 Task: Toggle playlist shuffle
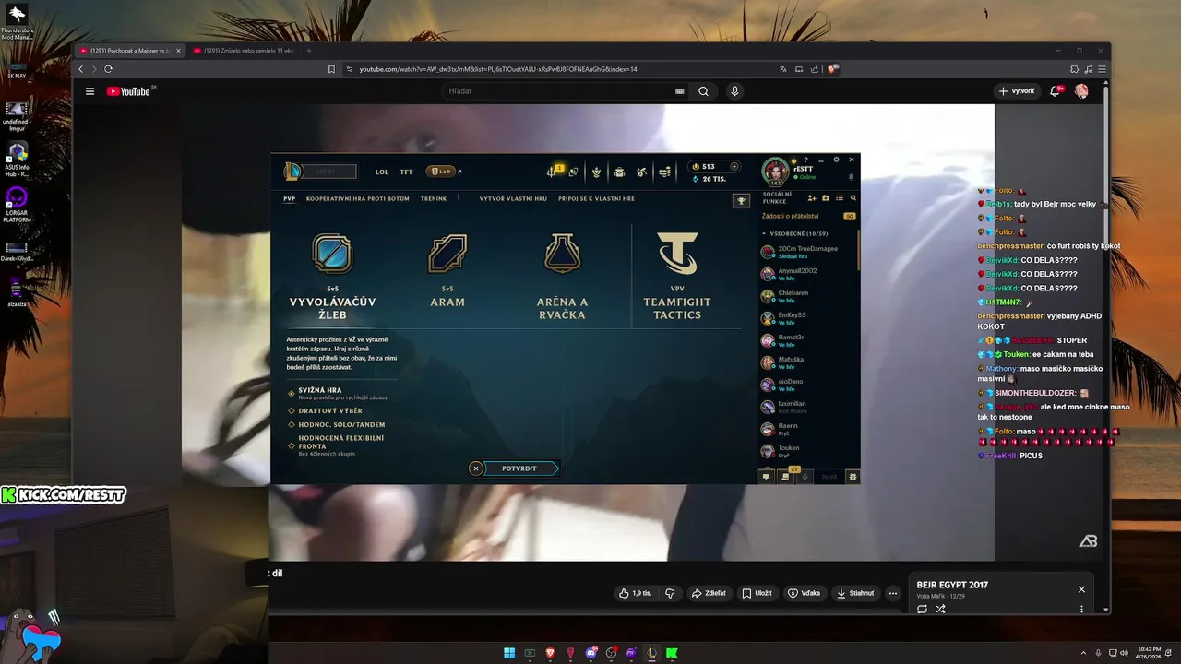(x=940, y=609)
